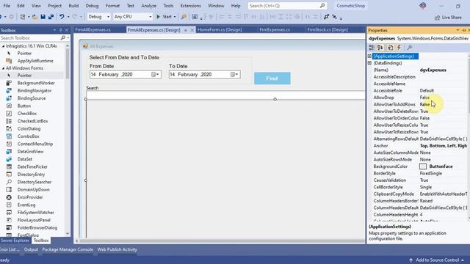
Task: Select the AllowUserToAddRows False value
Action: pos(425,104)
